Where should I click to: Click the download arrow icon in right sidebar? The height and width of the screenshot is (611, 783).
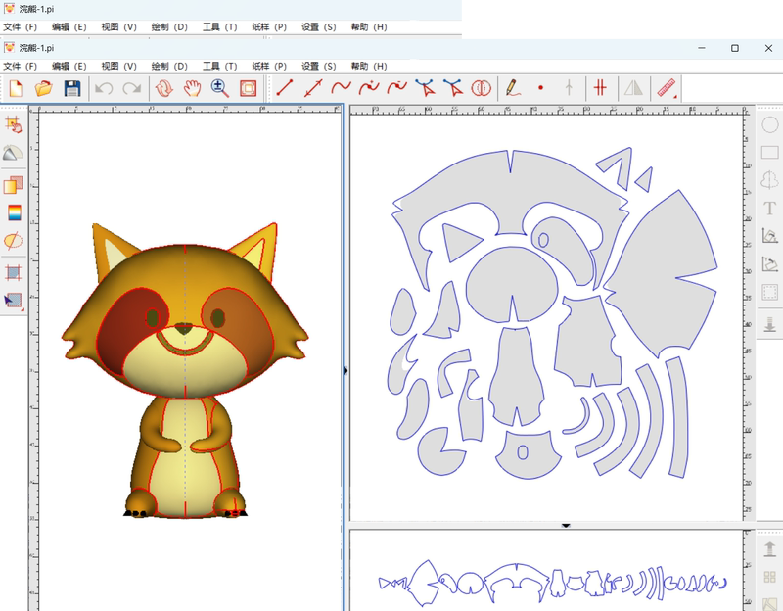(x=770, y=325)
